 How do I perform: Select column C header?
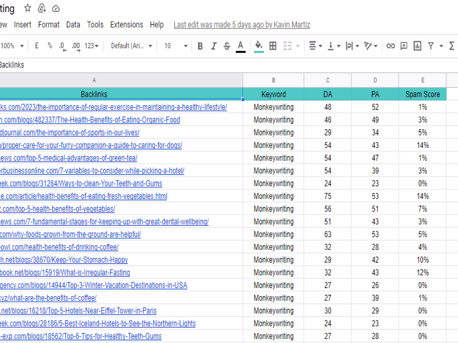[328, 80]
